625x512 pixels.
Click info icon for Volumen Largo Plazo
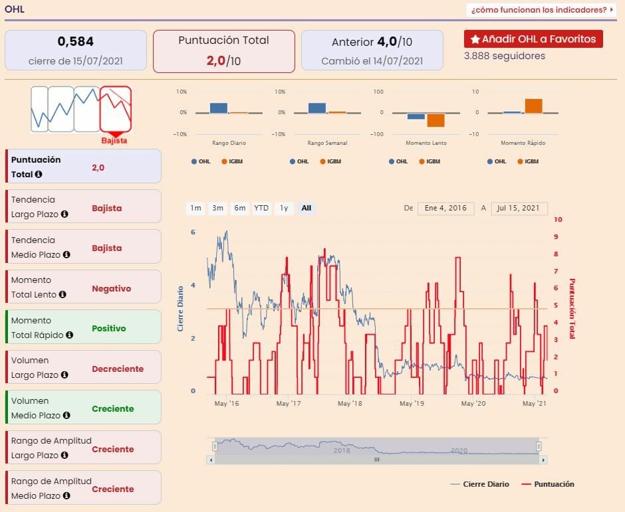(64, 375)
